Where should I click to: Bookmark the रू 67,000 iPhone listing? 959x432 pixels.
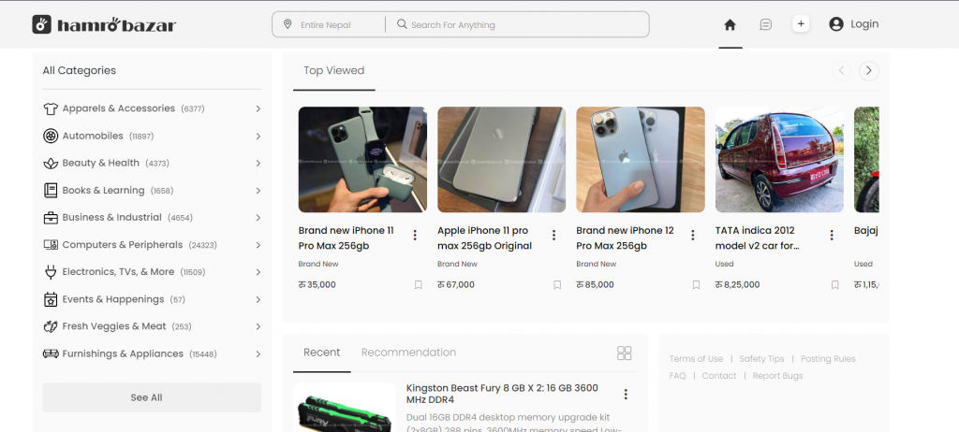[557, 285]
